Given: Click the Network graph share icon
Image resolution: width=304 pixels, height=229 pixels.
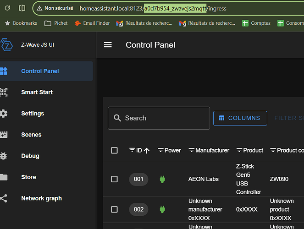Looking at the screenshot, I should (4, 198).
